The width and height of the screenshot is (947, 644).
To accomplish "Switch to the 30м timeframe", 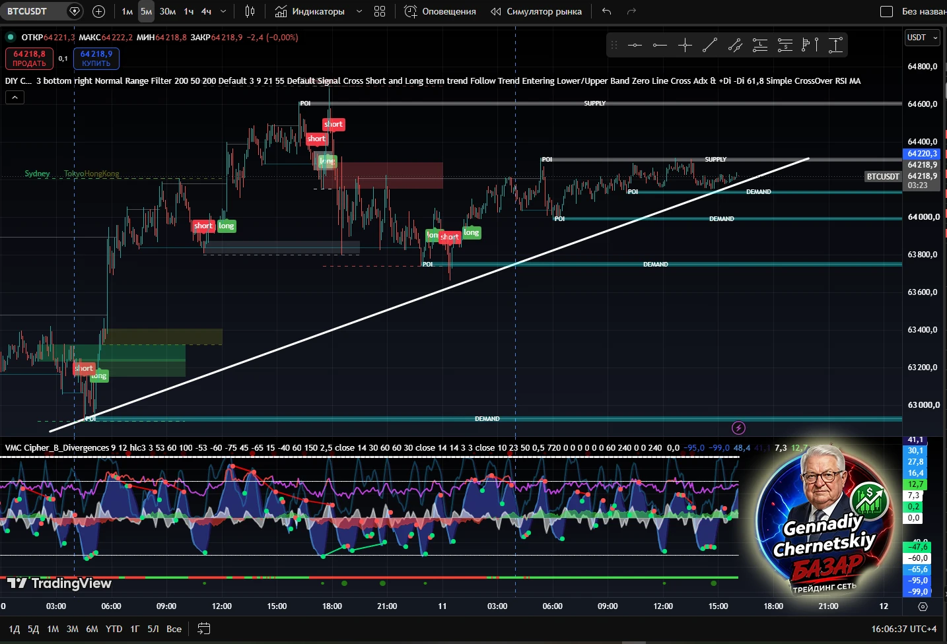I will tap(168, 11).
